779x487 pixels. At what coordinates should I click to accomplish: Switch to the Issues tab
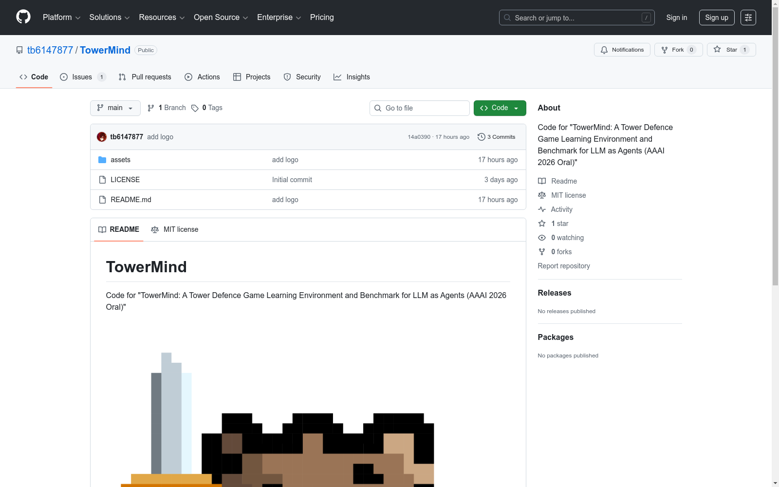point(82,77)
